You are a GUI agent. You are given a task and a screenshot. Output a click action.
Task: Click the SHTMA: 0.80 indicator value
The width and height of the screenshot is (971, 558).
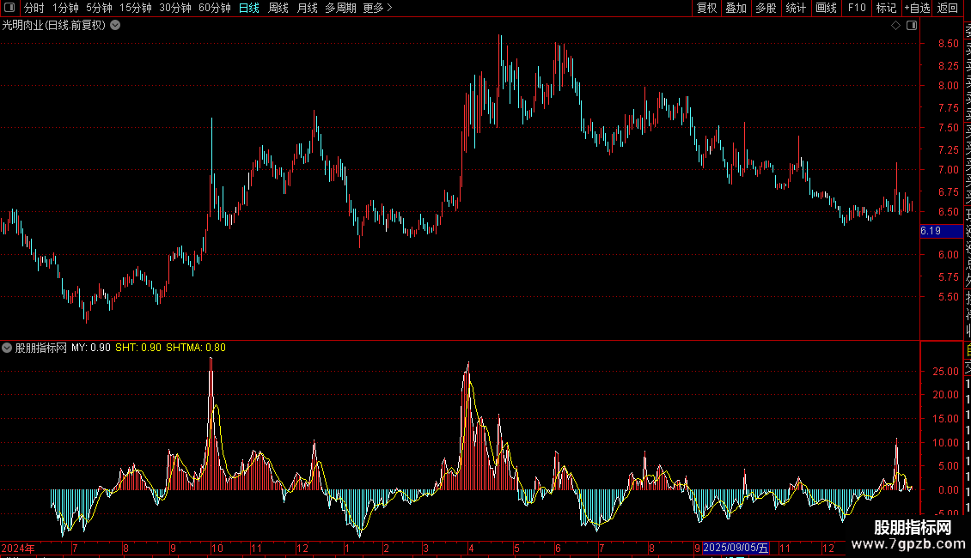coord(196,348)
